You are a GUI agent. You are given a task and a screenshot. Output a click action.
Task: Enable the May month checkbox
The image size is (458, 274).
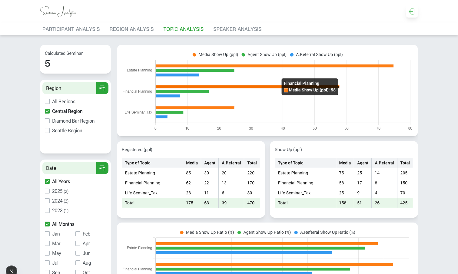point(47,253)
